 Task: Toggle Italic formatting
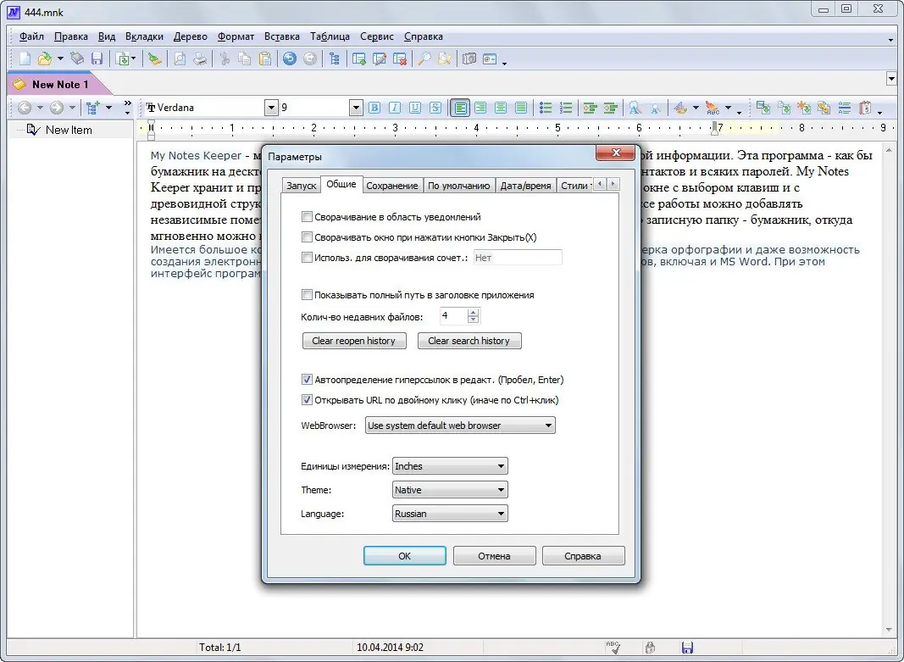click(394, 108)
